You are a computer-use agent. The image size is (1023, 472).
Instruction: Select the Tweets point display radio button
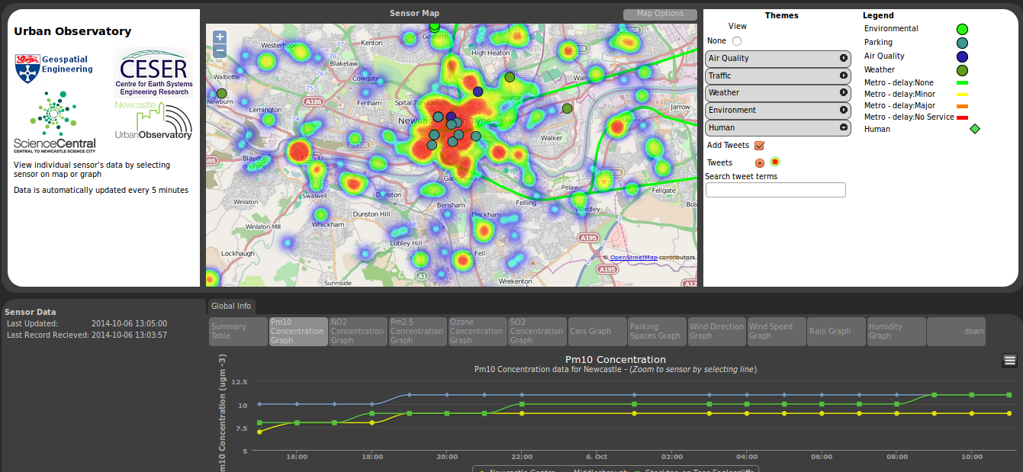click(759, 162)
